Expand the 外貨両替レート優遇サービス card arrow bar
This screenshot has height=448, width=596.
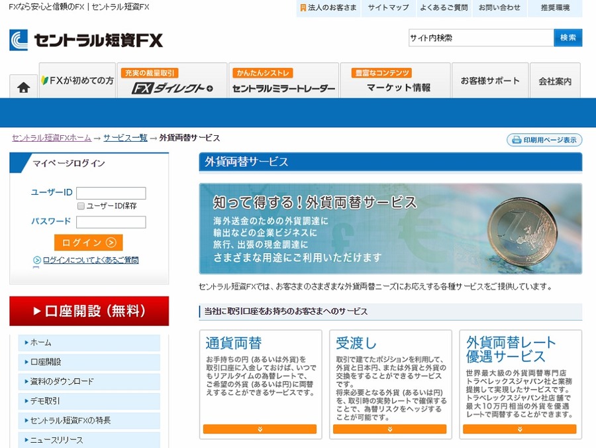tap(520, 429)
